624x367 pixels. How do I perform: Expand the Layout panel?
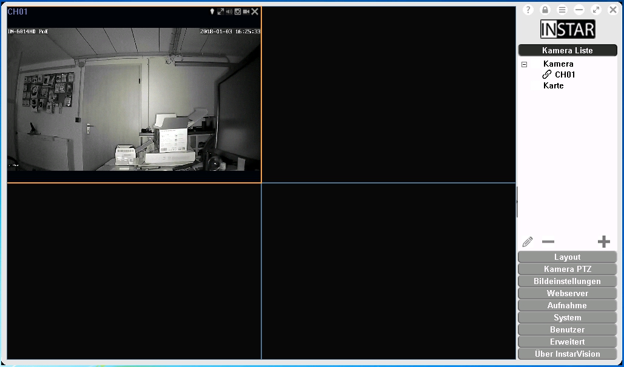point(567,257)
